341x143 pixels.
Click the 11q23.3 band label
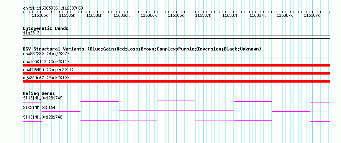31,33
